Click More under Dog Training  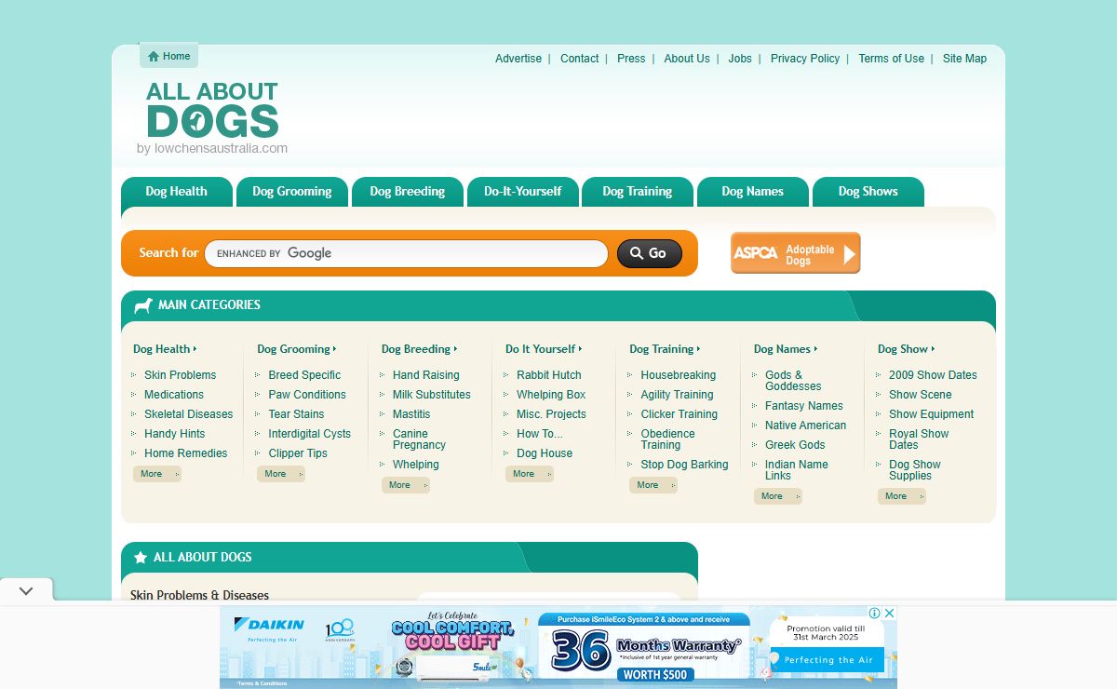[x=653, y=485]
